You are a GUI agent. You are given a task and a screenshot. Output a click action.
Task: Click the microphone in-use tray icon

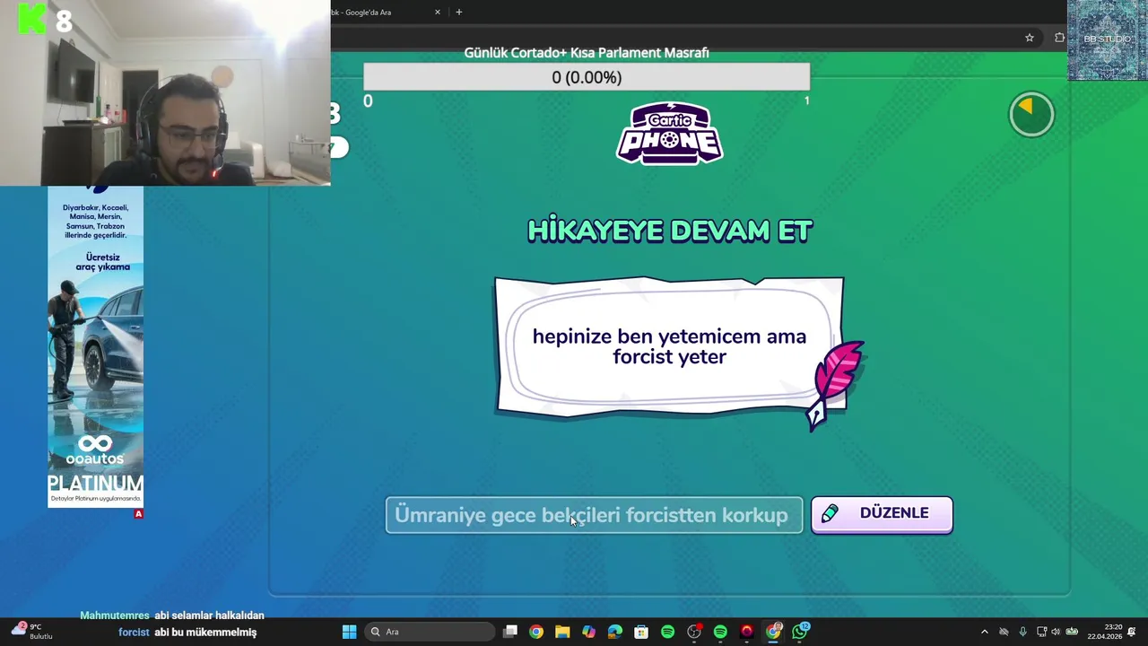pos(1022,632)
